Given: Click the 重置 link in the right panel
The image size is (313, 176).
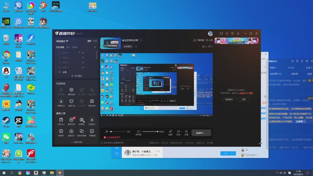Looking at the screenshot, I should [251, 93].
